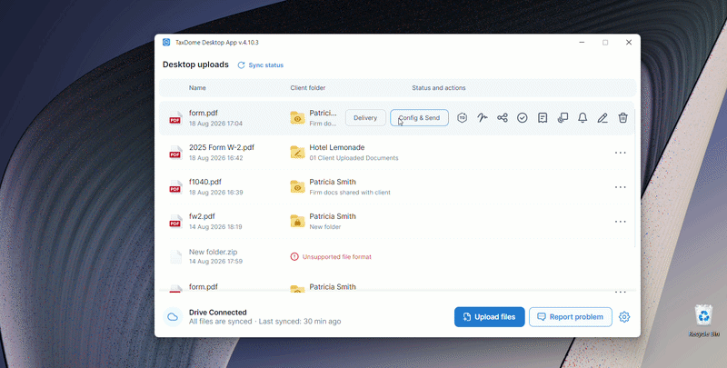Select the fw2.pdf file name
This screenshot has width=727, height=368.
pyautogui.click(x=202, y=216)
